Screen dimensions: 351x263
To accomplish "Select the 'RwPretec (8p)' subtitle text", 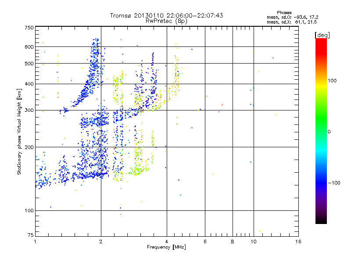I will pos(166,21).
